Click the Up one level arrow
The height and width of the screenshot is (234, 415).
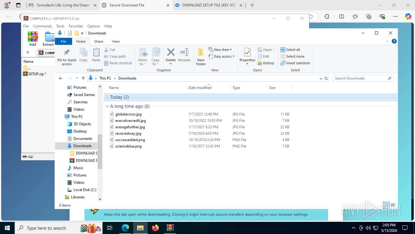point(83,78)
